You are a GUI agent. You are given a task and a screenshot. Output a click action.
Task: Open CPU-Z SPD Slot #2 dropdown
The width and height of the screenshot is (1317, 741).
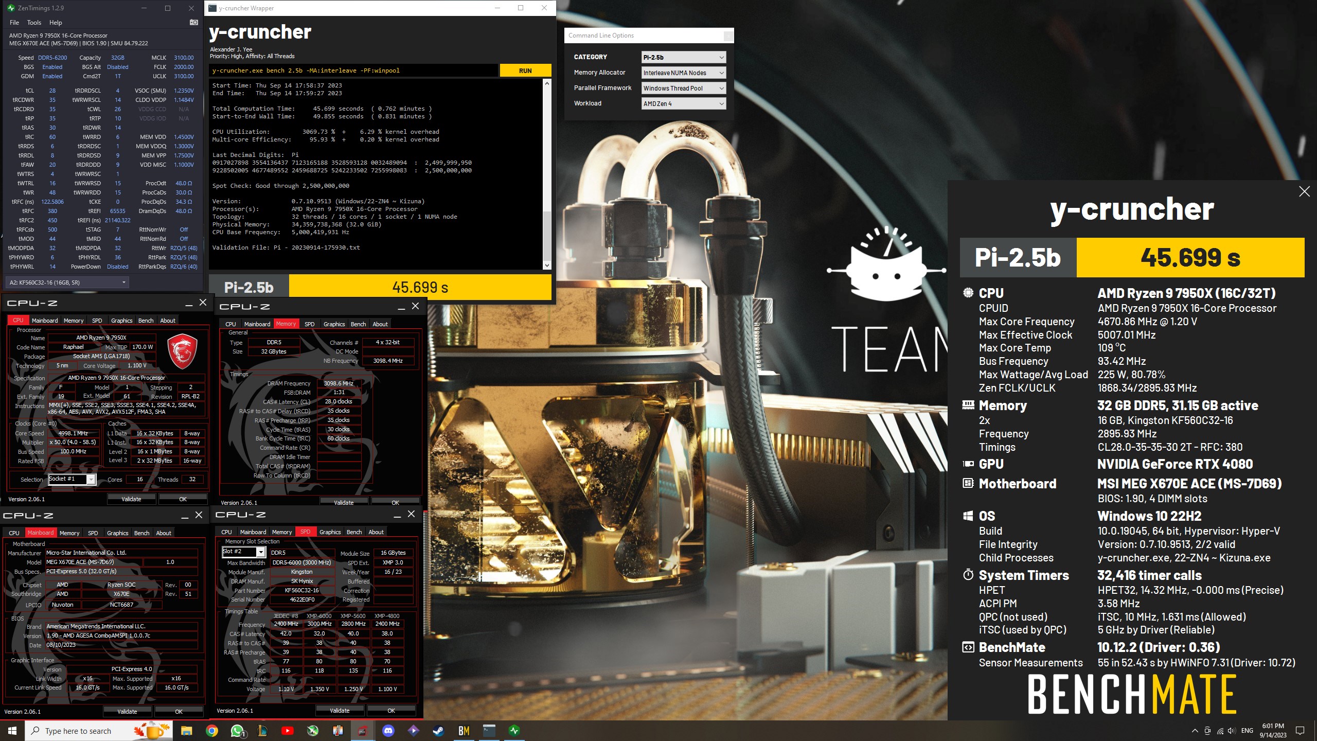(x=244, y=552)
